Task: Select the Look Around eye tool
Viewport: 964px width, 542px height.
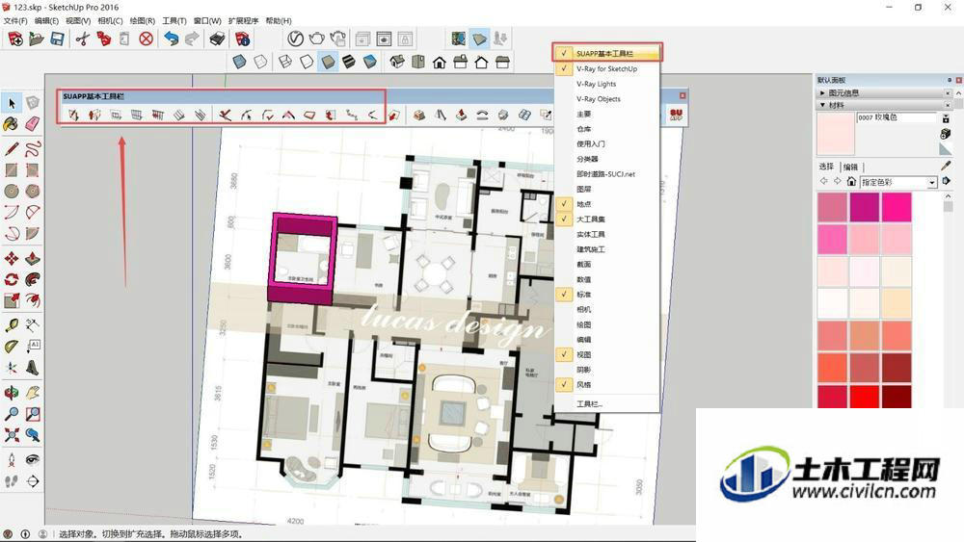Action: click(33, 459)
